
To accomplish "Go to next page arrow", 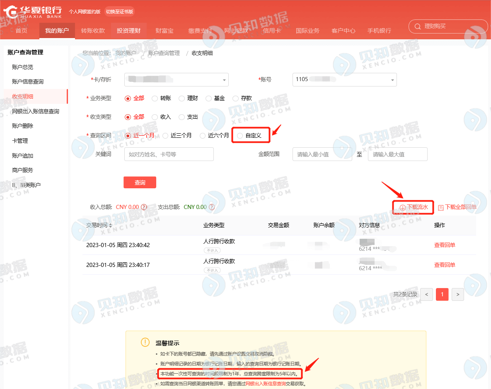I will 457,294.
